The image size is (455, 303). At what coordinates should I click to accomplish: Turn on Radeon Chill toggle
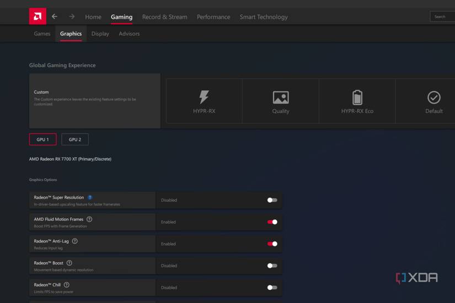pos(272,288)
